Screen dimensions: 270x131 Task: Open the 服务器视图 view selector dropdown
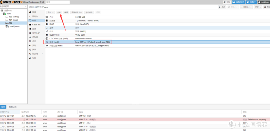click(13, 6)
